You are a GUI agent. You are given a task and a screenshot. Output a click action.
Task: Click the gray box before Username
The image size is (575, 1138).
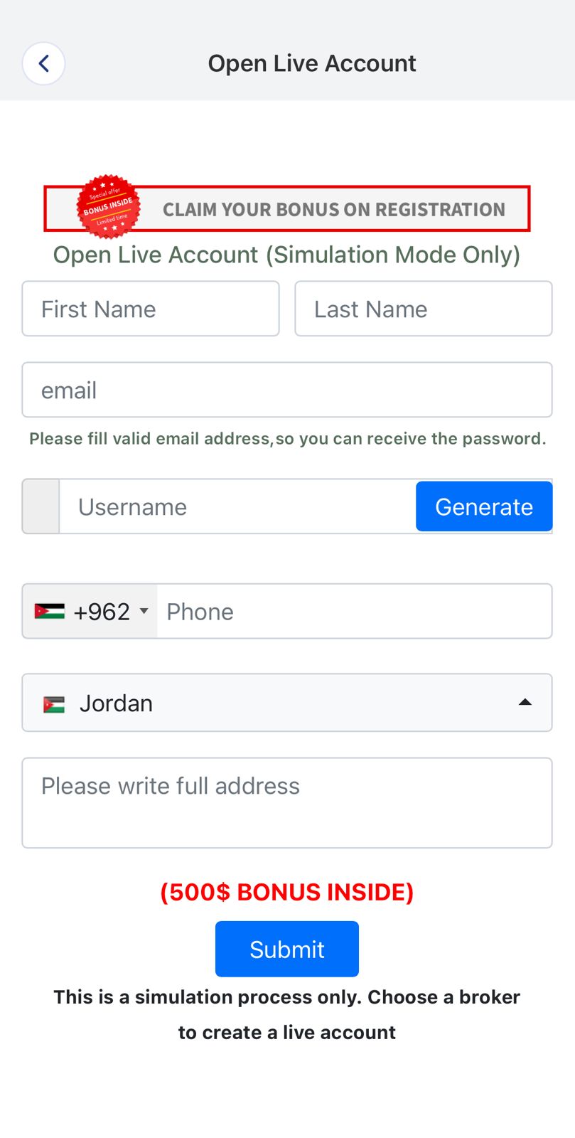pyautogui.click(x=41, y=506)
